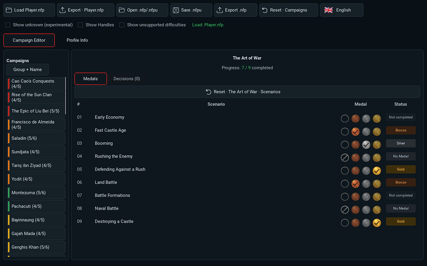Select The Epic of Liu Bei (5/5)
Image resolution: width=427 pixels, height=266 pixels.
[36, 111]
